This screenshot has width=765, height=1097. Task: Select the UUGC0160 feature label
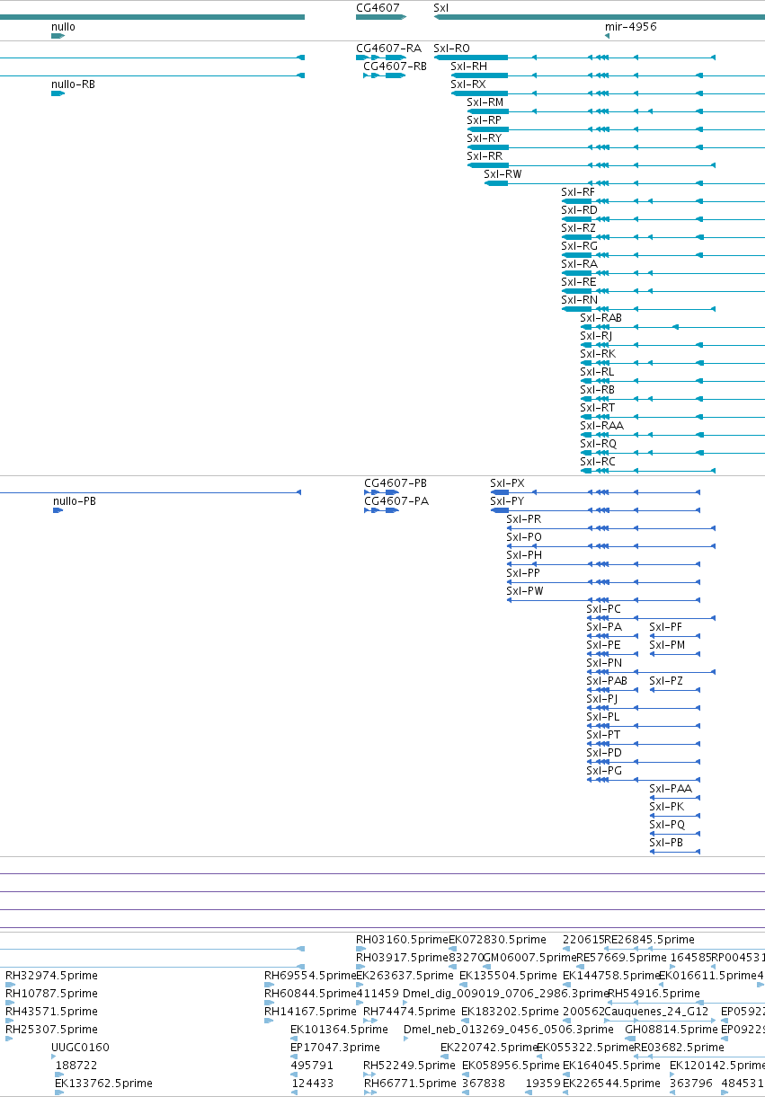pos(80,1048)
